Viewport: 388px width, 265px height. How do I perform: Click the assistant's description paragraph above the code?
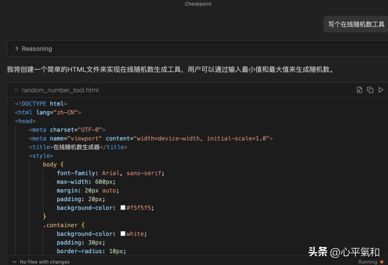170,70
